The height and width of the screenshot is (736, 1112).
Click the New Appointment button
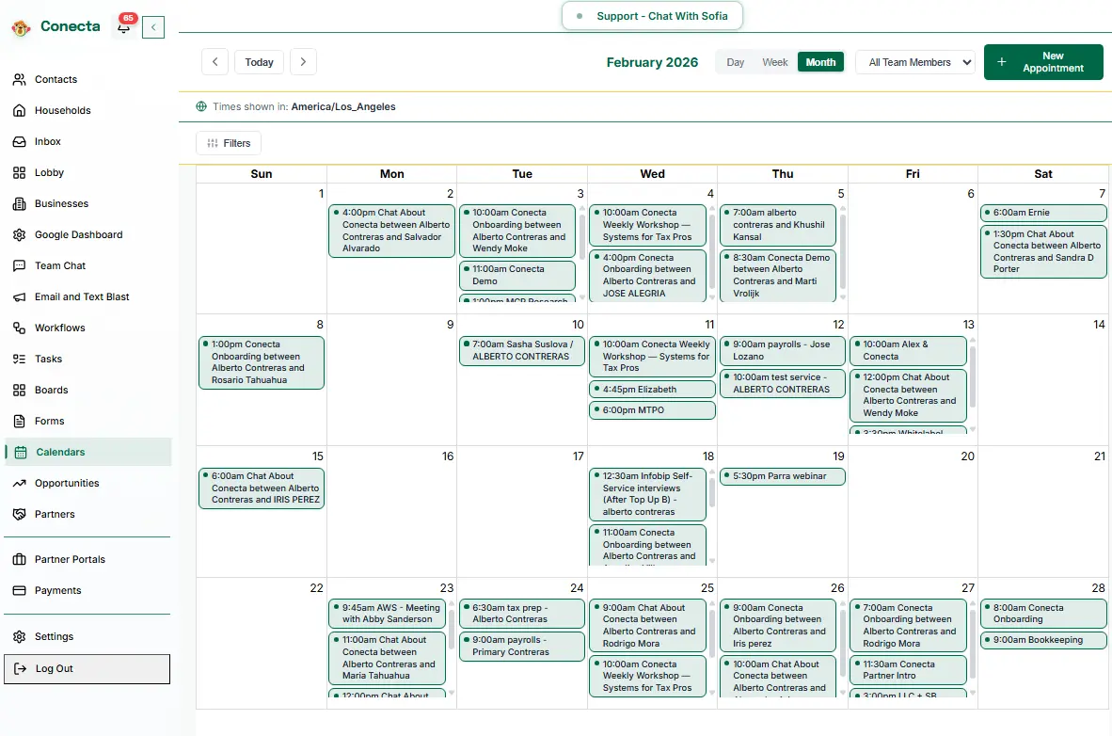pyautogui.click(x=1043, y=61)
